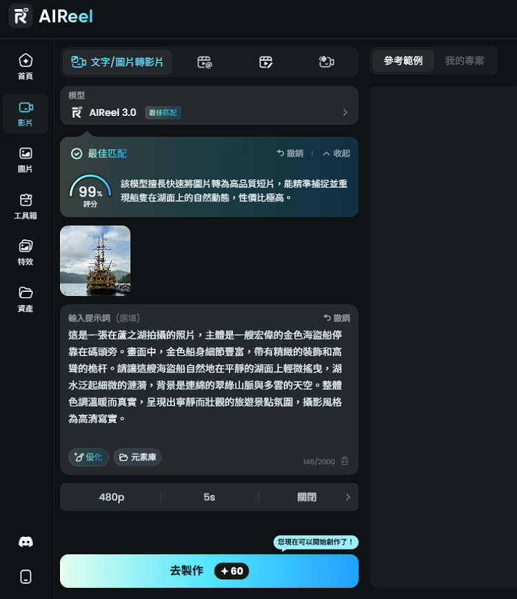Open the 影片 video section in sidebar

pyautogui.click(x=26, y=113)
